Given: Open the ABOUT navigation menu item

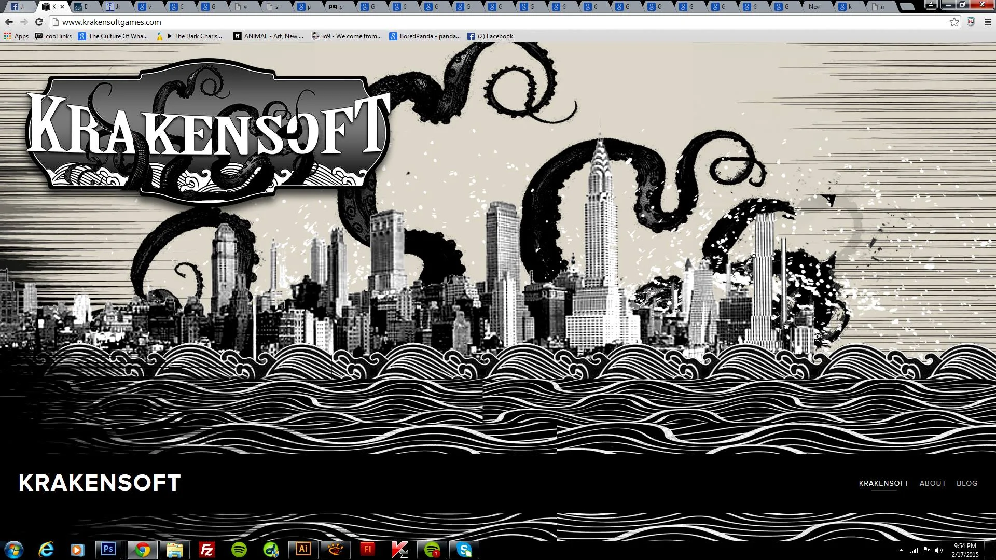Looking at the screenshot, I should click(x=933, y=483).
